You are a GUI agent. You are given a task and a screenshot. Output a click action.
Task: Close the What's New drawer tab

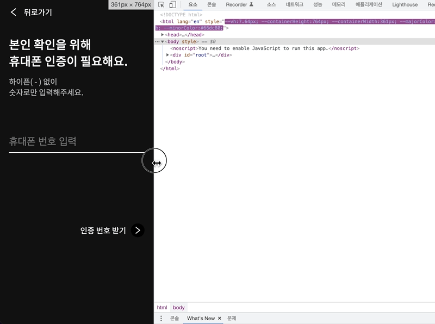tap(220, 318)
